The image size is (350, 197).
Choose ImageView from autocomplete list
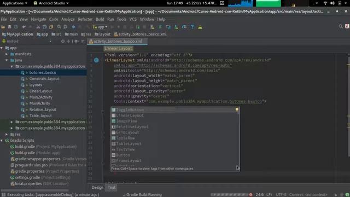(175, 121)
